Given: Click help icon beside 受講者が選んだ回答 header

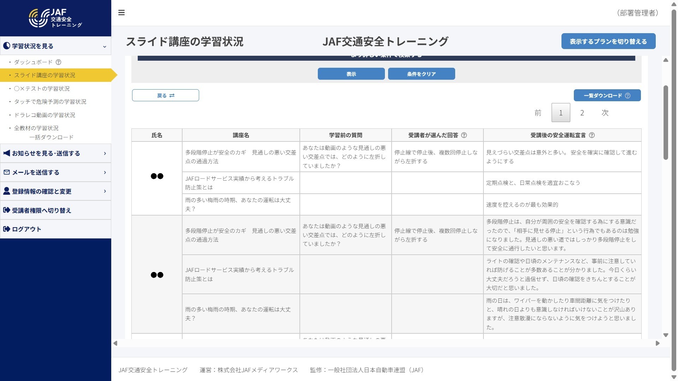Looking at the screenshot, I should (x=464, y=135).
